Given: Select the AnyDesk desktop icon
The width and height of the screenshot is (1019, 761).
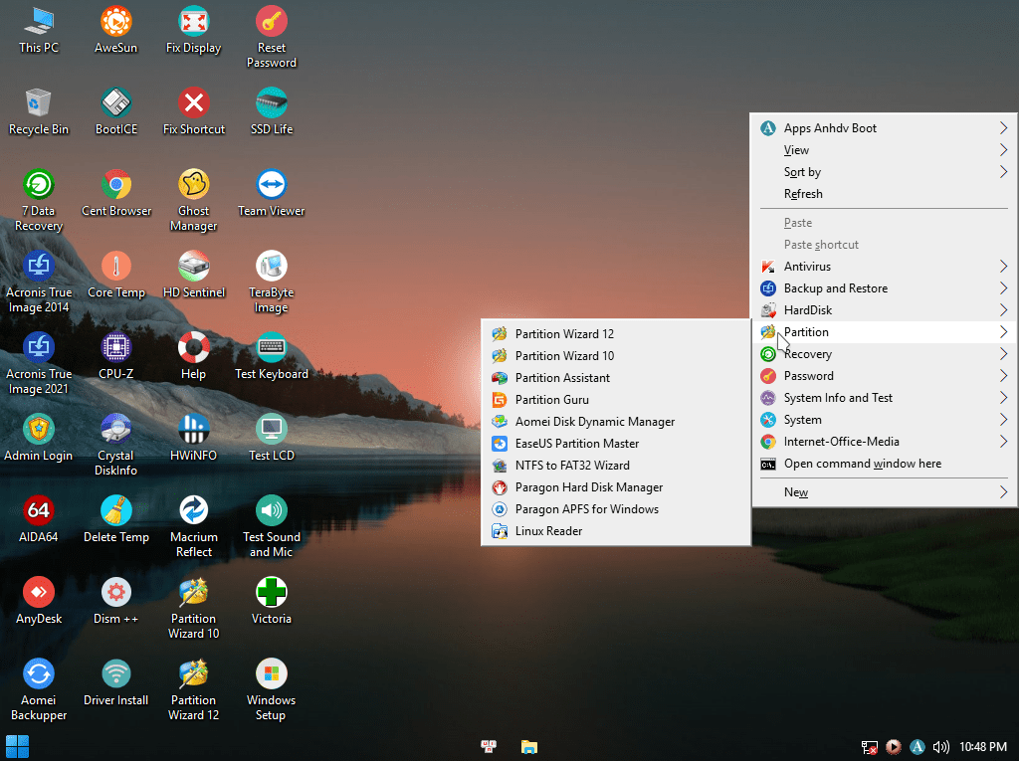Looking at the screenshot, I should 39,600.
